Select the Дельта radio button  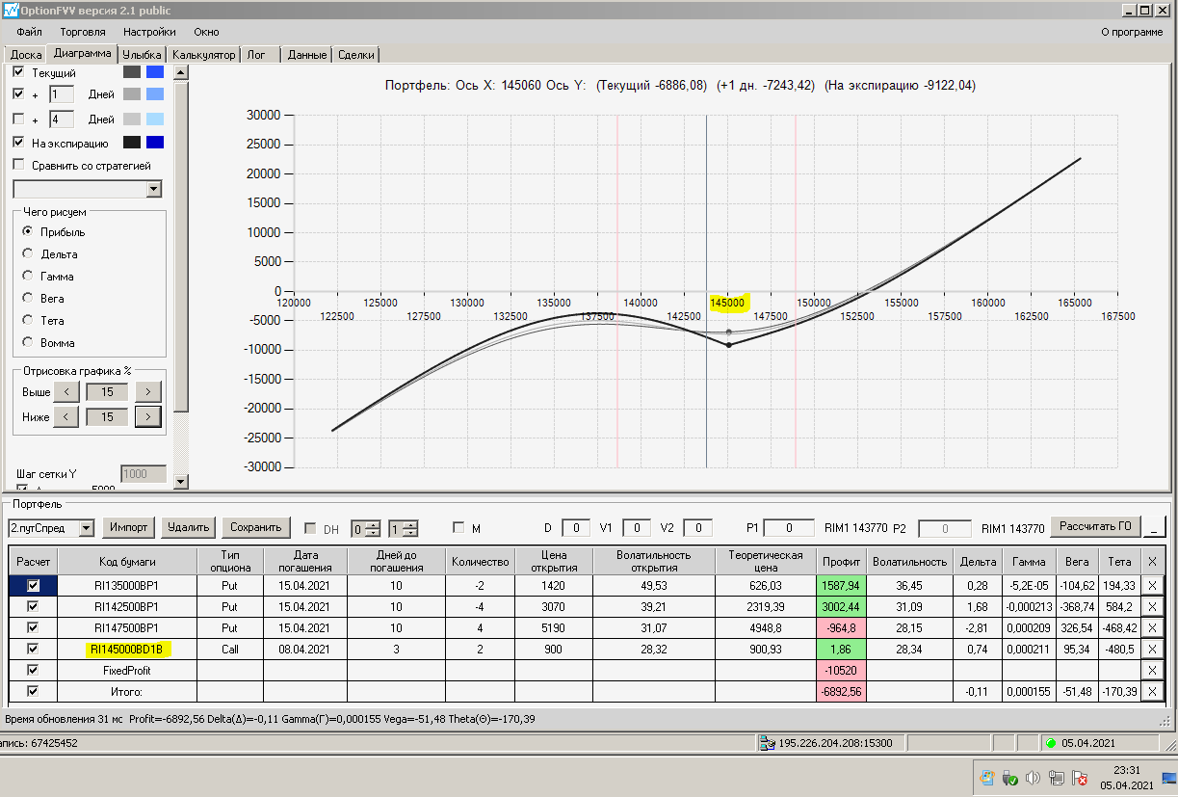pyautogui.click(x=27, y=253)
